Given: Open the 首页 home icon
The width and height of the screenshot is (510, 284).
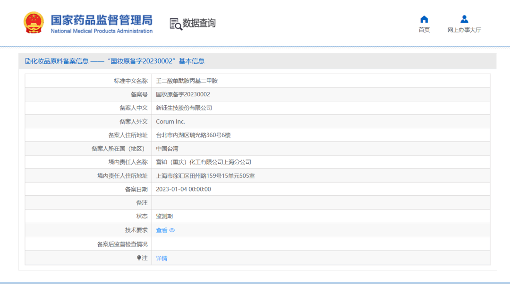Looking at the screenshot, I should (x=424, y=19).
